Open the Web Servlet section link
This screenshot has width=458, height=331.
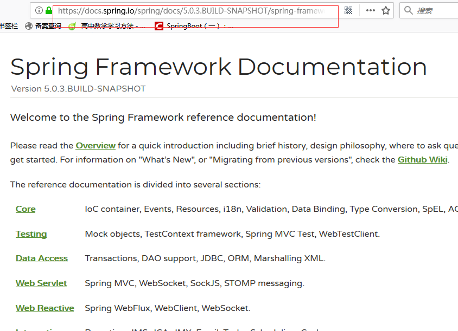pos(41,283)
